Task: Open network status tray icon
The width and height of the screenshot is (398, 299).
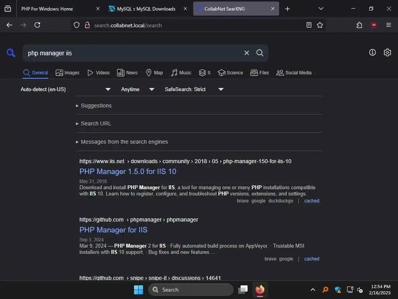Action: pyautogui.click(x=350, y=290)
